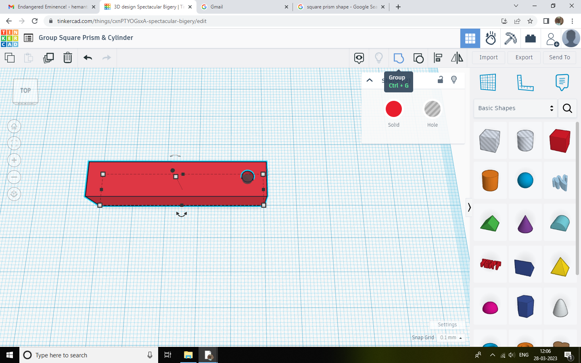Click the Mirror/Flip icon
Viewport: 581px width, 363px height.
457,58
